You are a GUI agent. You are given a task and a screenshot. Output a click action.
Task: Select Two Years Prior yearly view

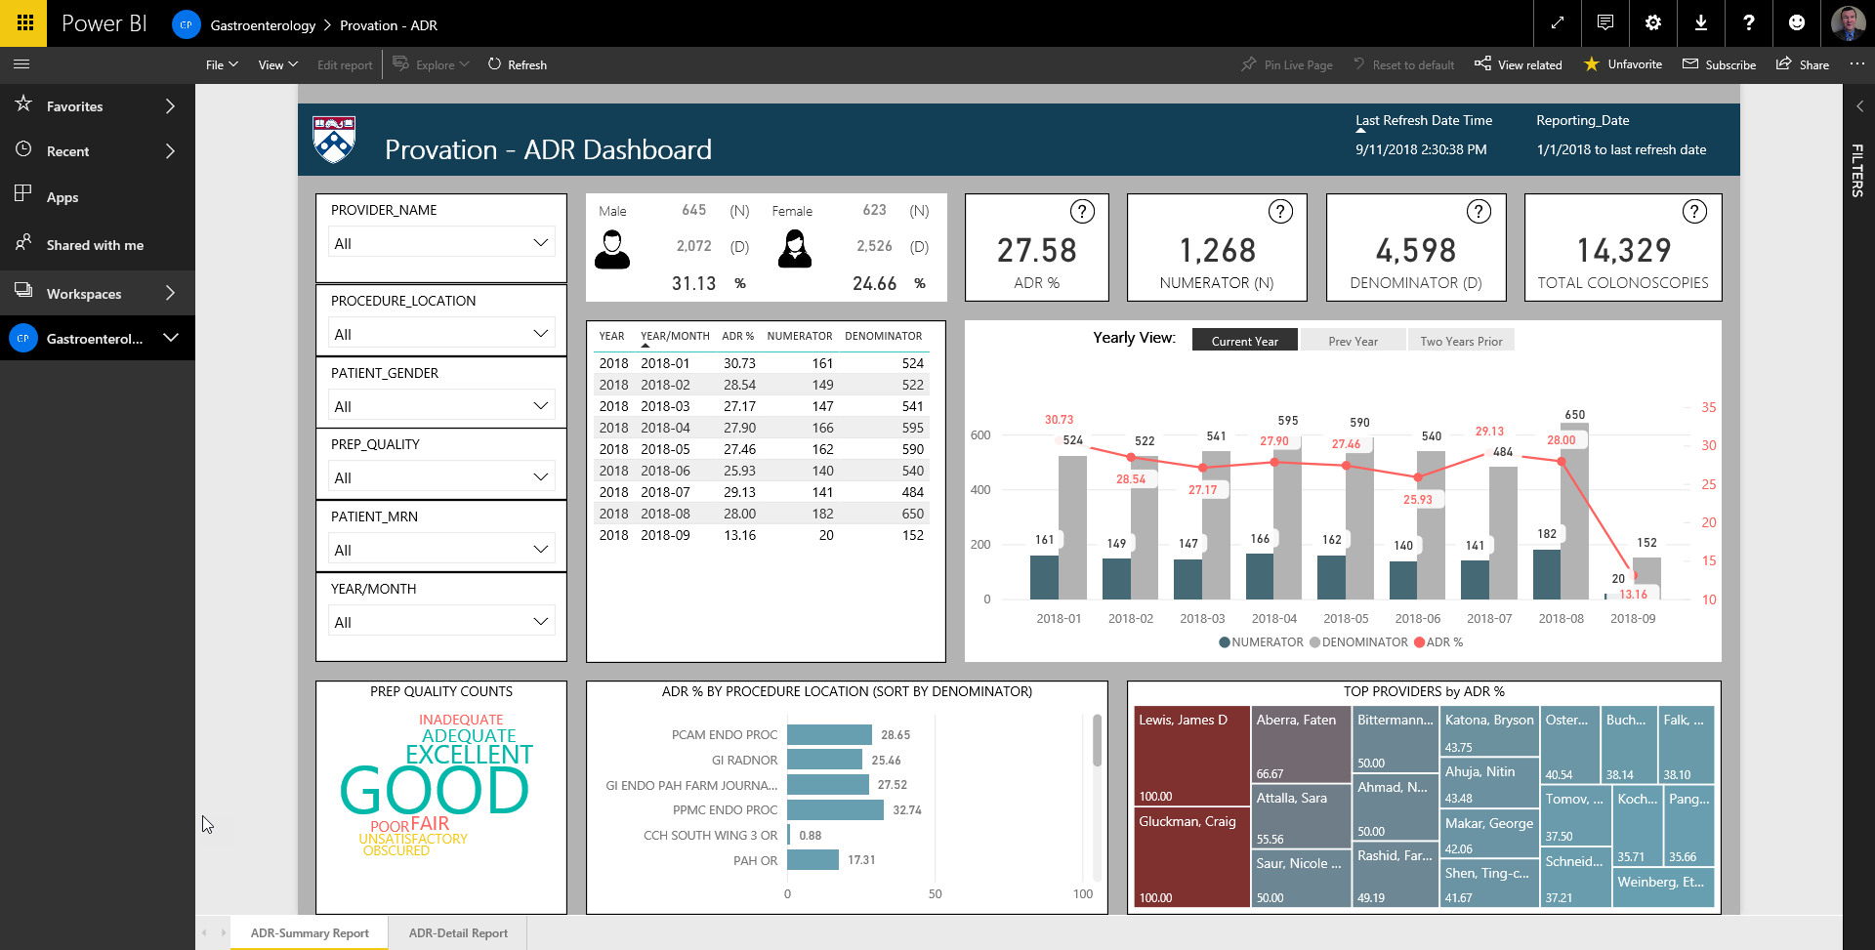click(x=1461, y=341)
